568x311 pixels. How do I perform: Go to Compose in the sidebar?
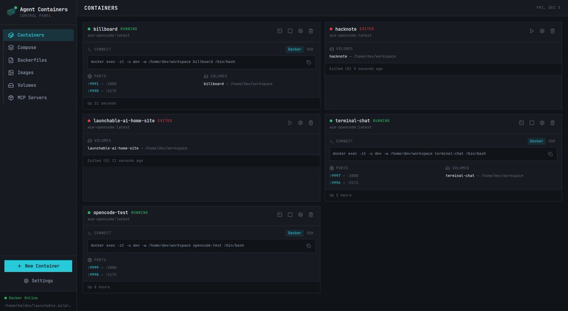coord(38,47)
